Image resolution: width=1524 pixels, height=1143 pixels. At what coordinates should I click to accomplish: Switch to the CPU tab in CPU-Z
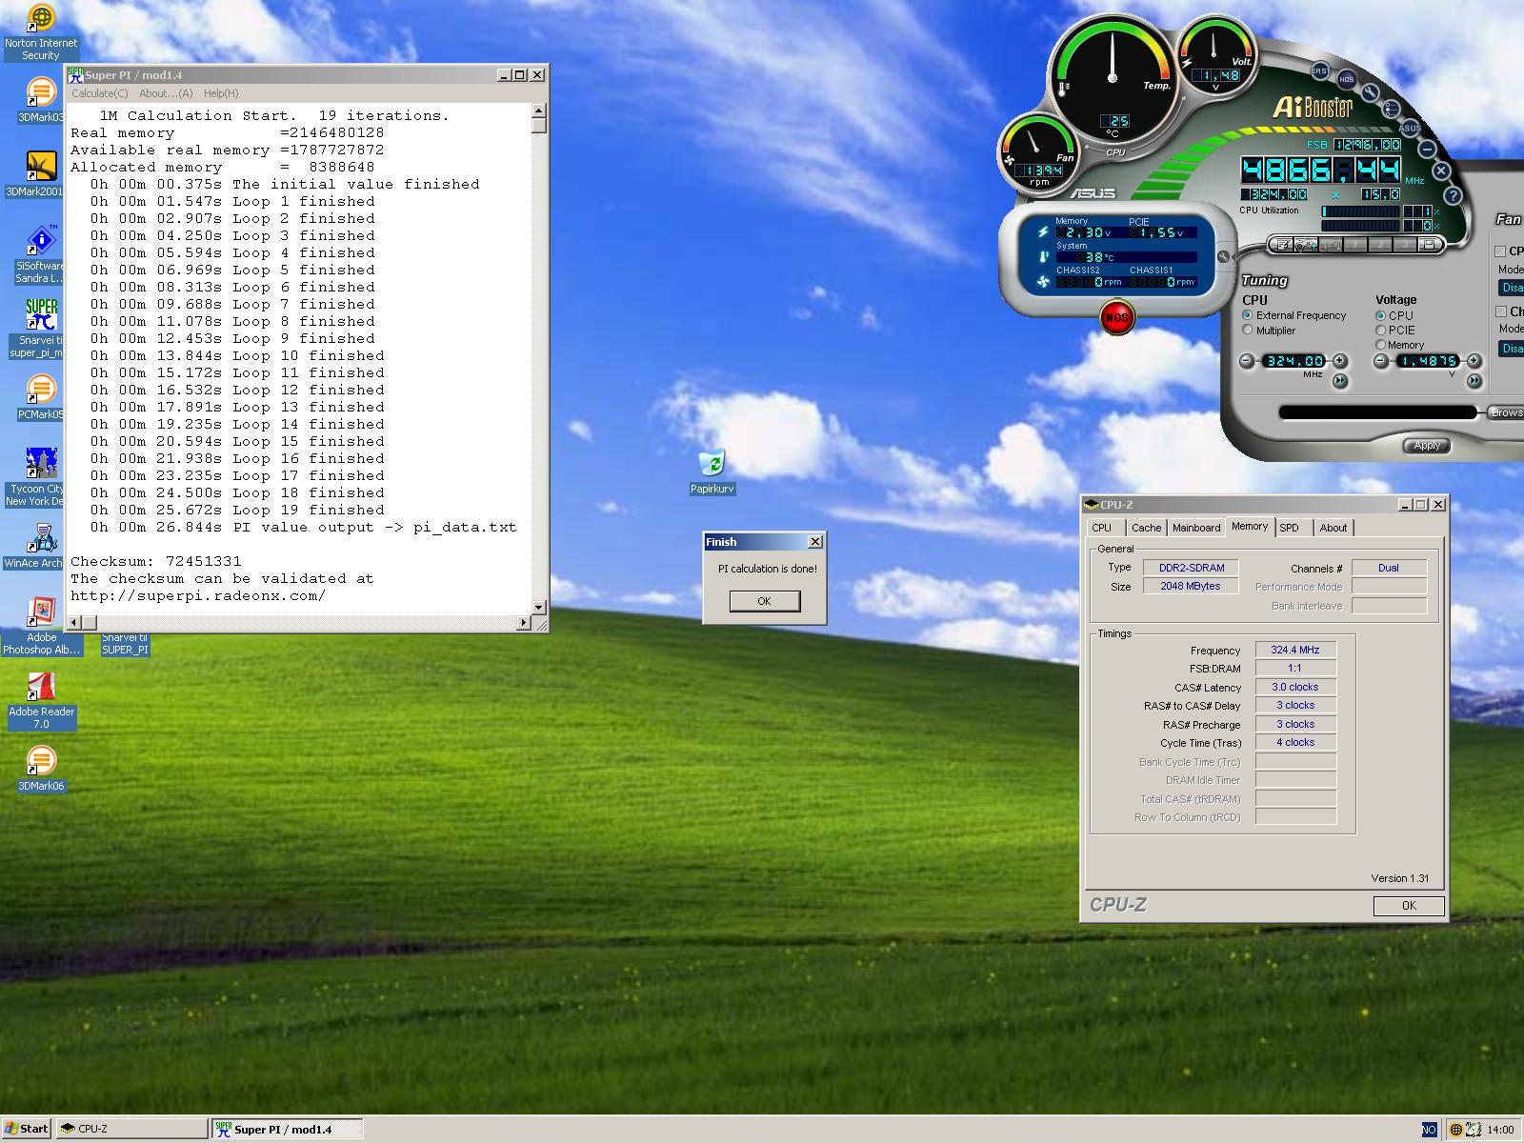pos(1102,528)
